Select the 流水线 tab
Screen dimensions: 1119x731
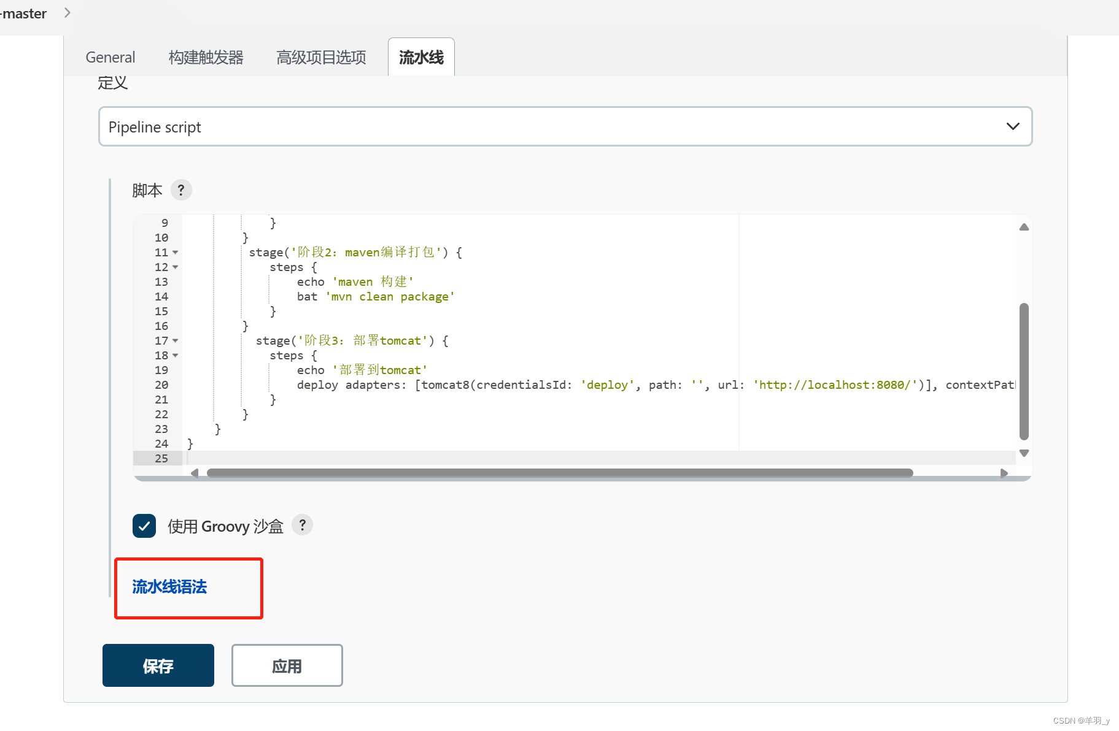pyautogui.click(x=421, y=57)
